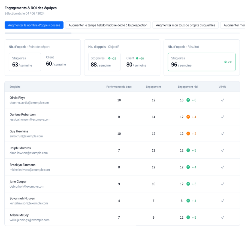Click the name Guy Hawkins
The height and width of the screenshot is (230, 245).
[x=19, y=131]
